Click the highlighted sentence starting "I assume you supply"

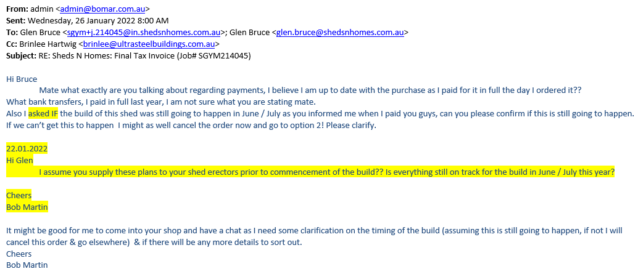pos(326,172)
